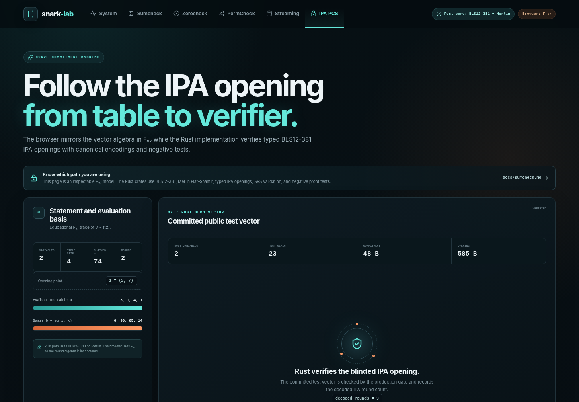Select the IPA PCS tab
The width and height of the screenshot is (579, 402).
pyautogui.click(x=324, y=14)
